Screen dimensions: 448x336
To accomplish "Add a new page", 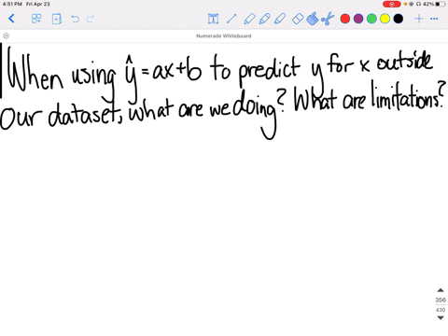I will tap(56, 19).
